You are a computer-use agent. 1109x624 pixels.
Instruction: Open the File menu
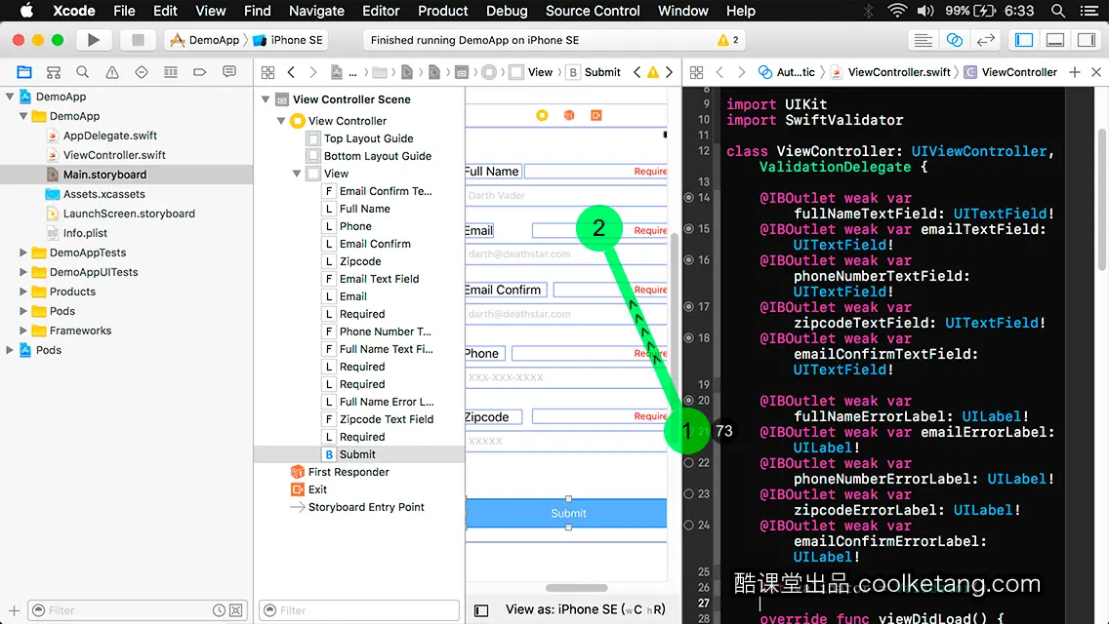(x=124, y=11)
